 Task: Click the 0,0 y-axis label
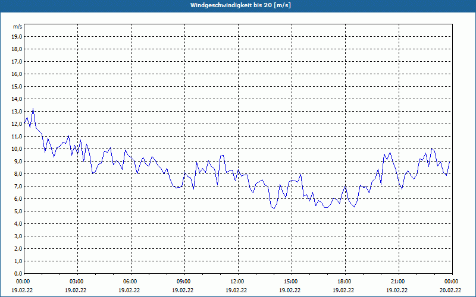pos(18,274)
